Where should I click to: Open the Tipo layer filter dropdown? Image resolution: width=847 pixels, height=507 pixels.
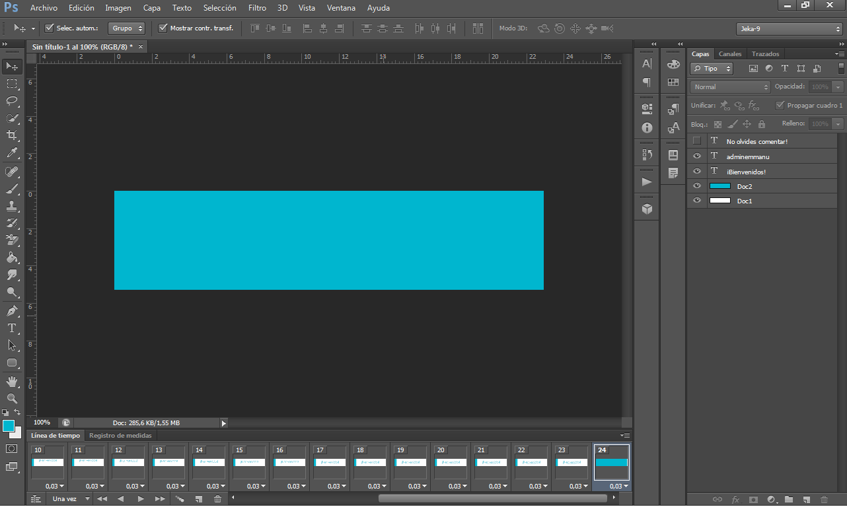coord(712,69)
